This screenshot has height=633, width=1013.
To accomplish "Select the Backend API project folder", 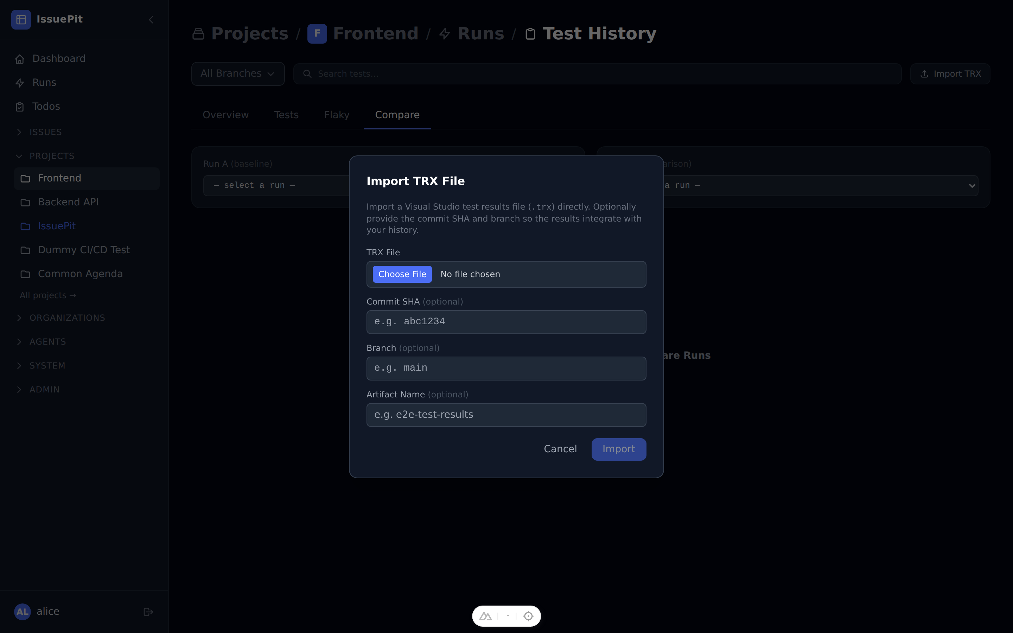I will tap(68, 202).
